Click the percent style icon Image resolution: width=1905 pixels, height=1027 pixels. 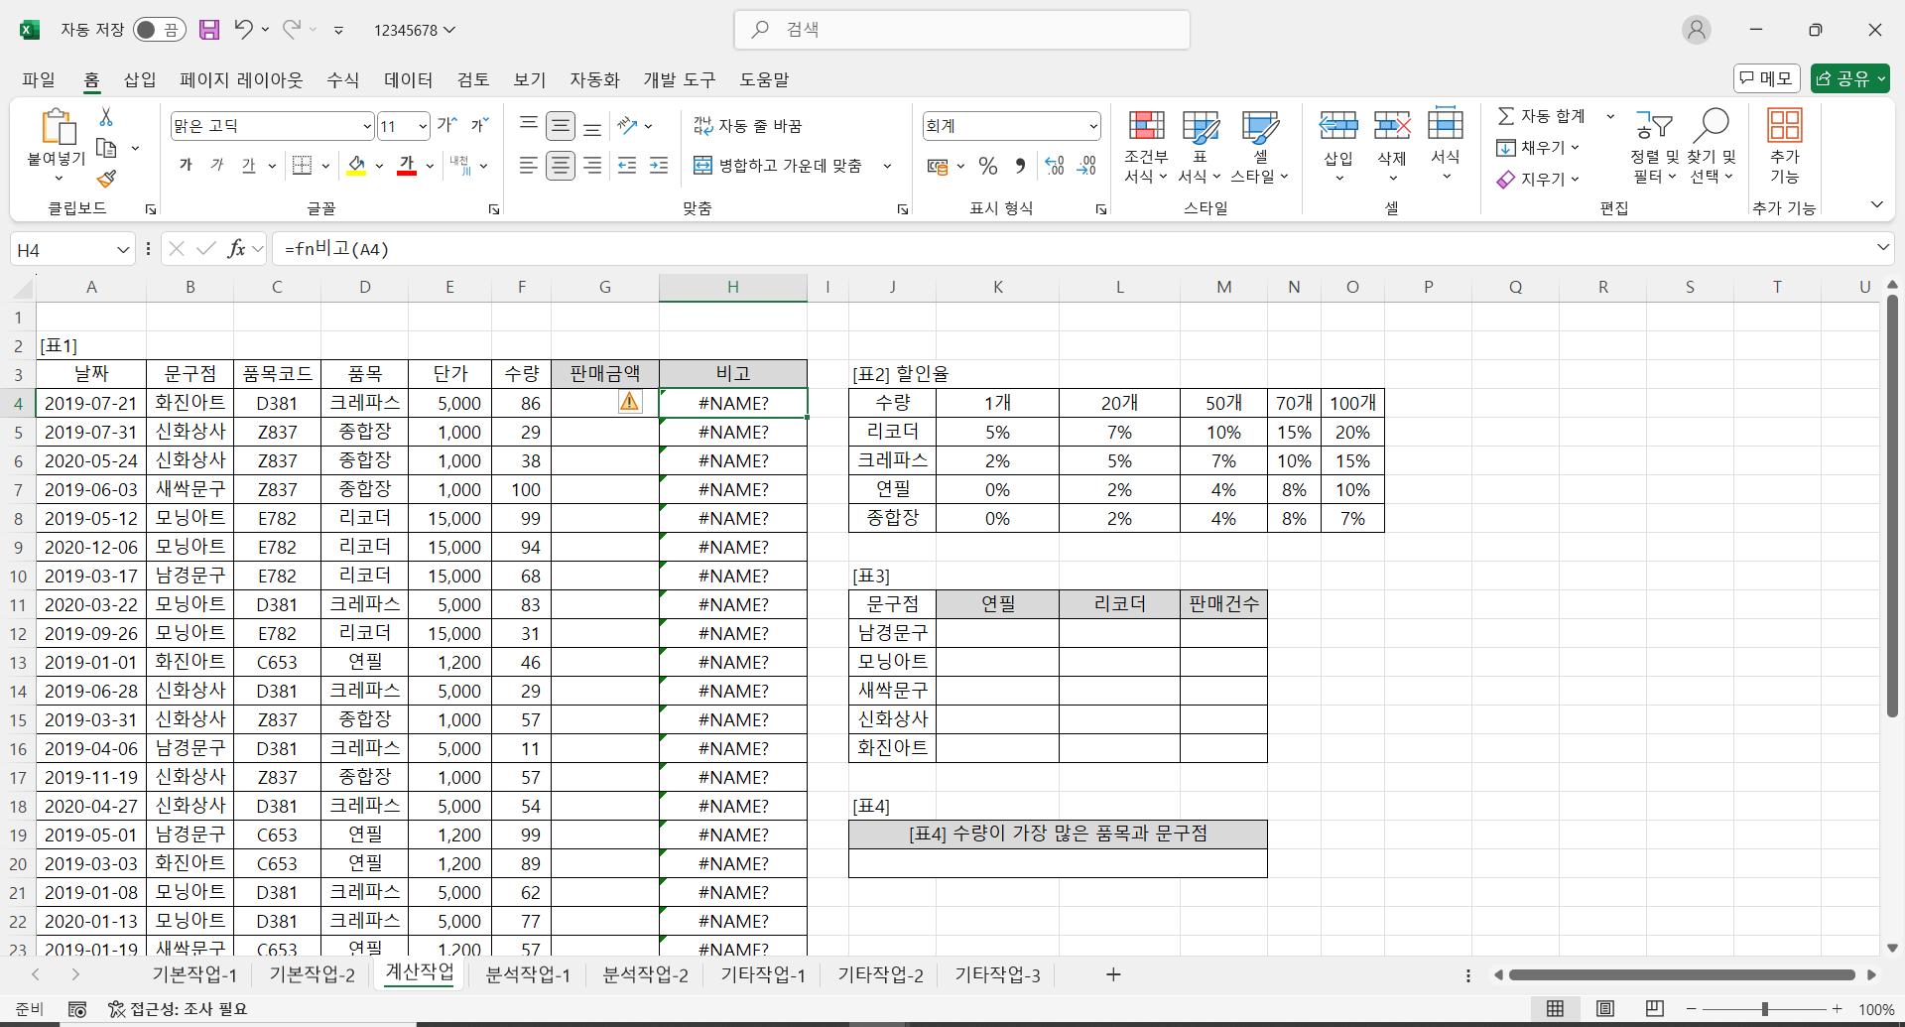click(x=987, y=166)
